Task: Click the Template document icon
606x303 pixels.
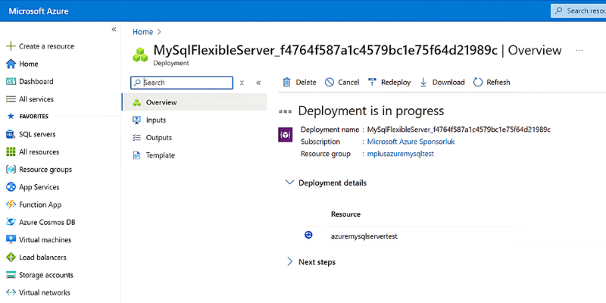Action: click(136, 155)
